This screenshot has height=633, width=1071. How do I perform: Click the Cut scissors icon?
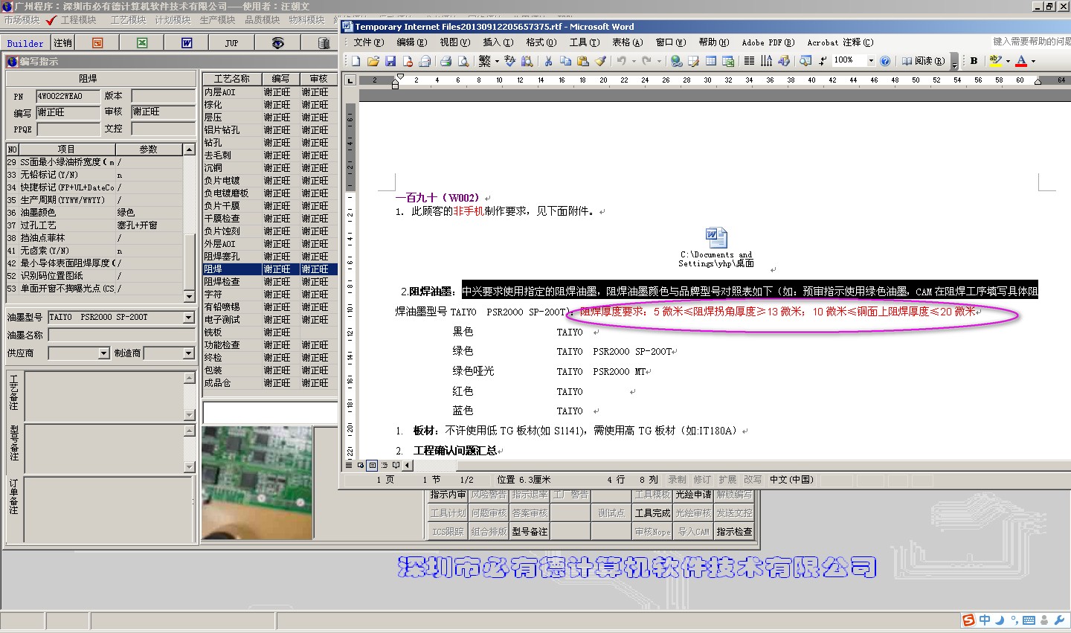click(548, 61)
